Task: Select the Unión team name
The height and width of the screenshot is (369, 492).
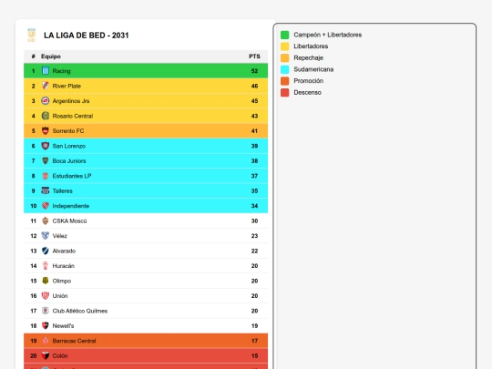Action: click(x=60, y=296)
